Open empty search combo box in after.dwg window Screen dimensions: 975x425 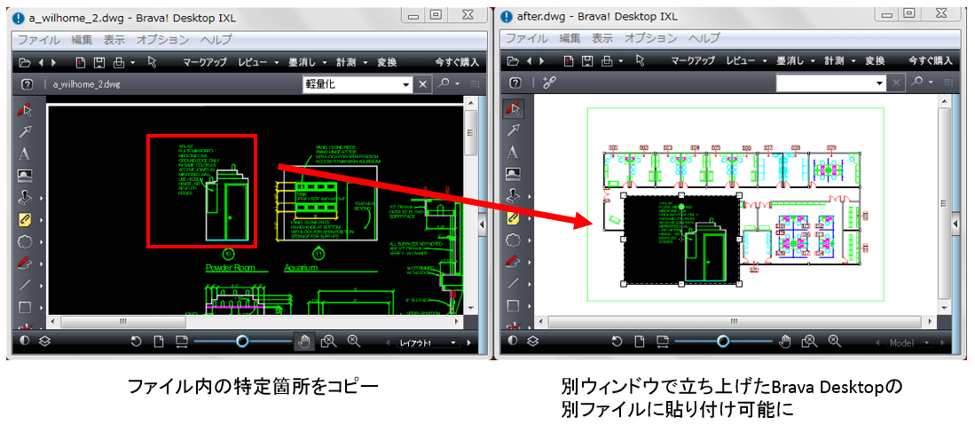click(x=830, y=83)
